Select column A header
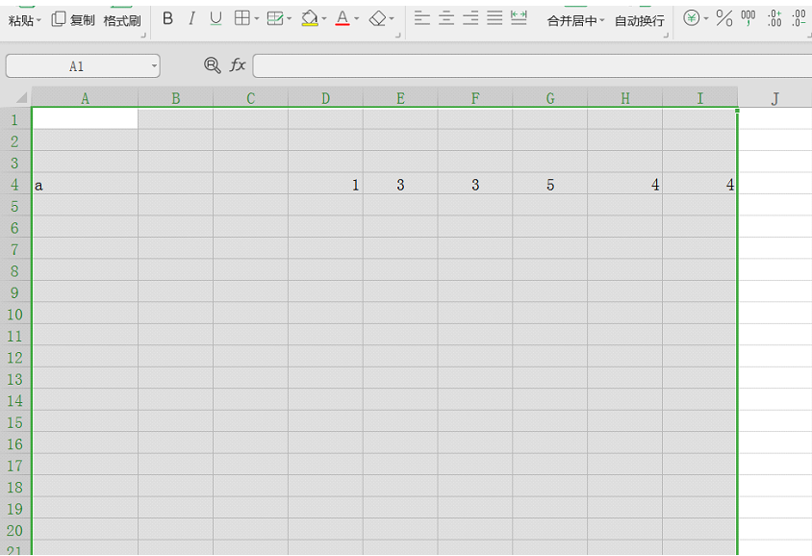Screen dimensions: 812x556 tap(85, 98)
